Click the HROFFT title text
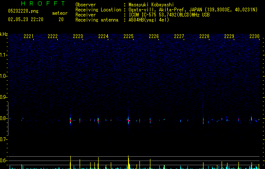The image size is (265, 169). [x=43, y=3]
